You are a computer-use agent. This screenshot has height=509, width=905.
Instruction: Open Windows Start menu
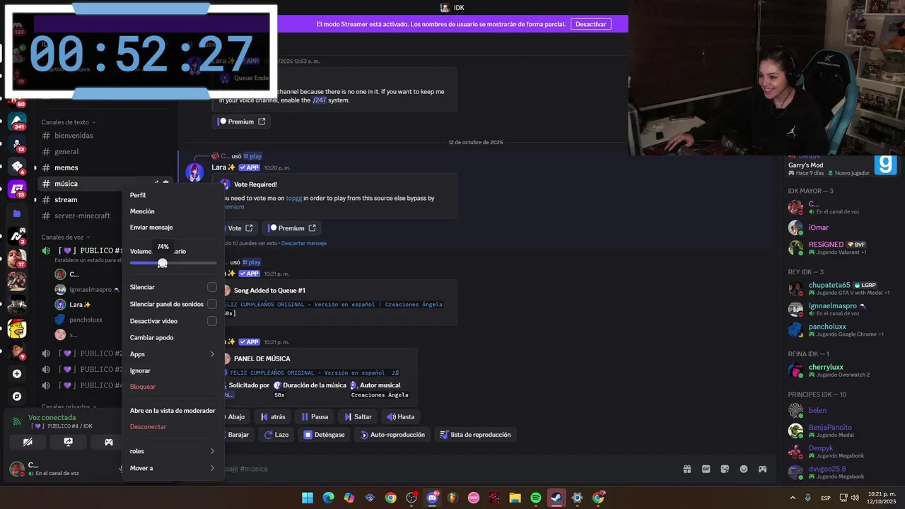[x=308, y=498]
